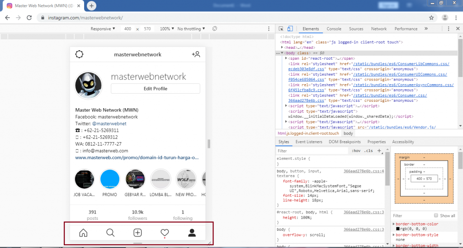Open the JOB VACA... story highlight
This screenshot has height=248, width=463.
click(x=85, y=179)
